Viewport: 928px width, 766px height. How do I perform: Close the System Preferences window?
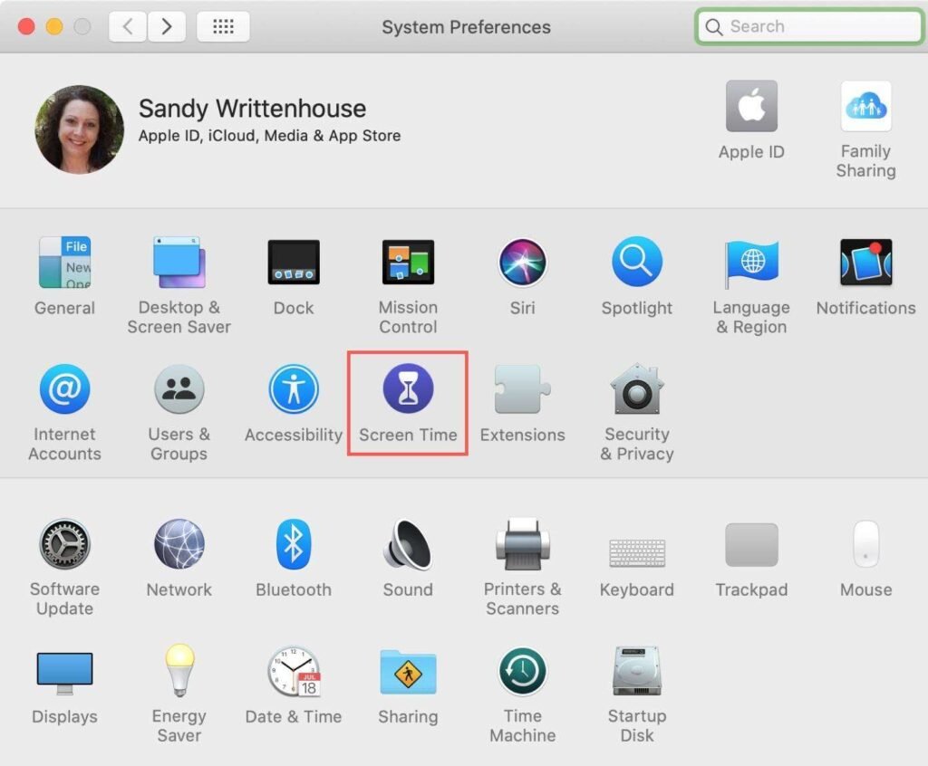26,26
